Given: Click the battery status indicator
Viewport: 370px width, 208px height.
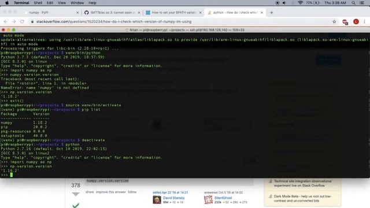Looking at the screenshot, I should 313,3.
